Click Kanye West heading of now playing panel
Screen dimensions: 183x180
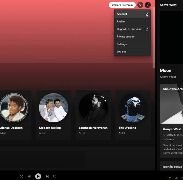coord(168,5)
